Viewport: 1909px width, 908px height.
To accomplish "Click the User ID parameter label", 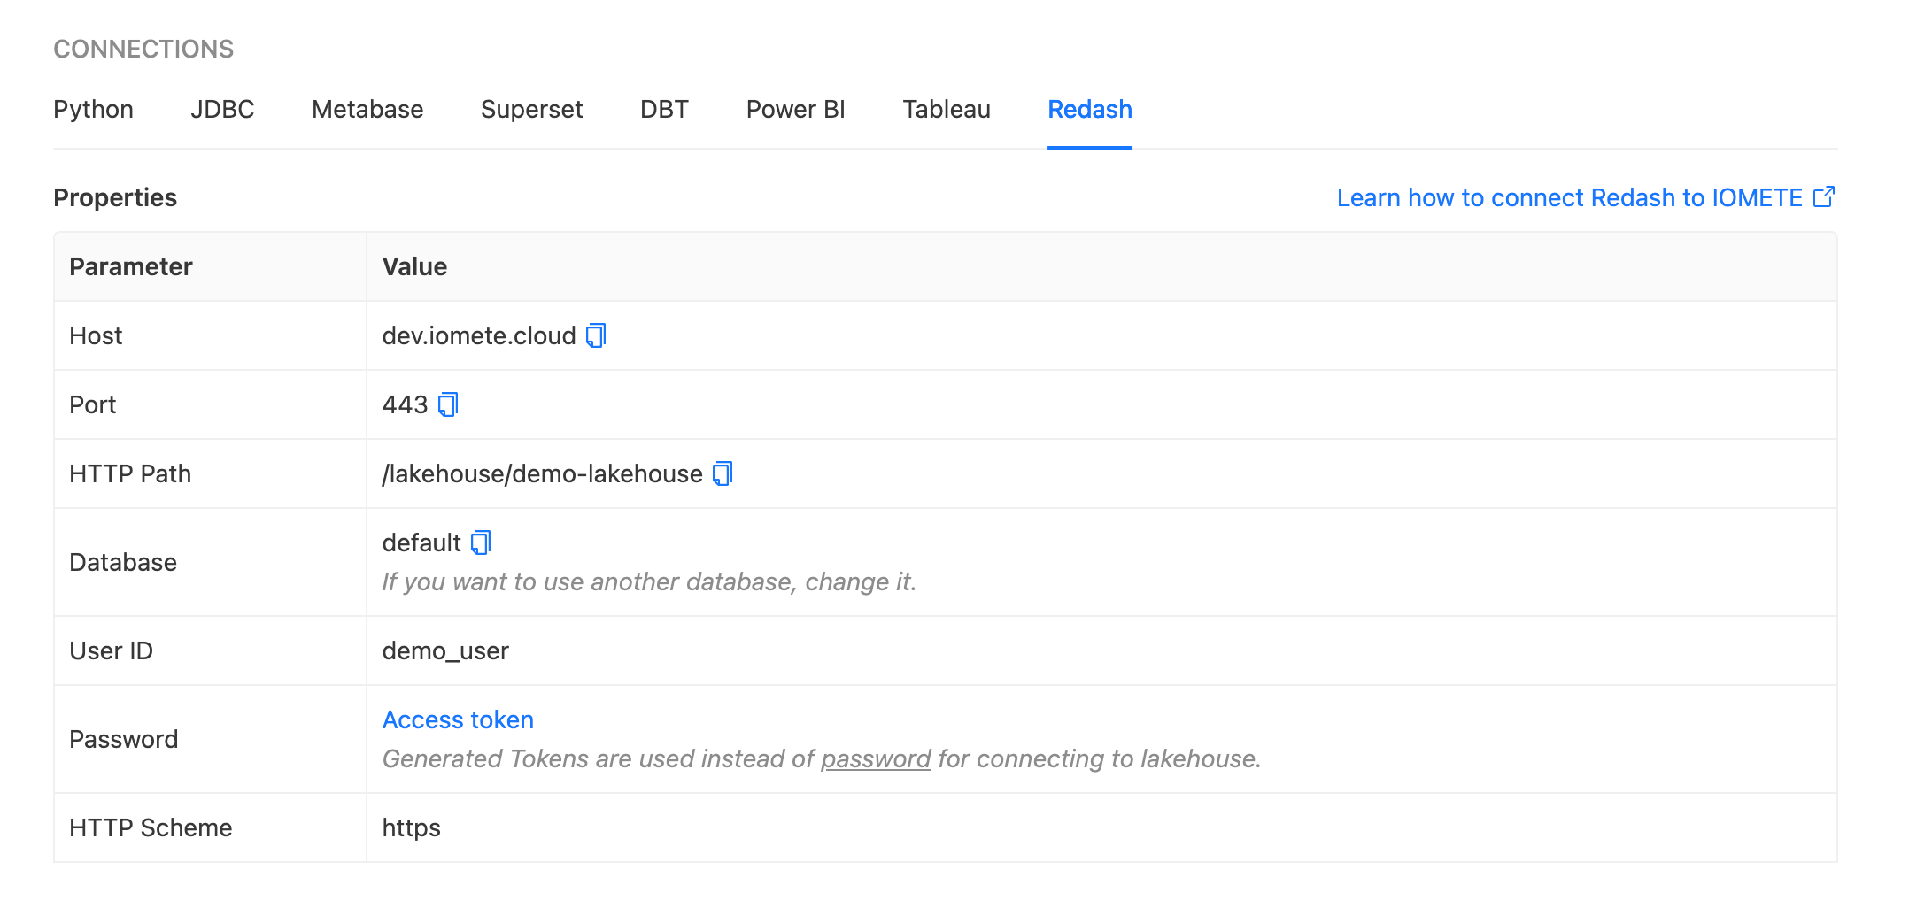I will click(x=111, y=651).
